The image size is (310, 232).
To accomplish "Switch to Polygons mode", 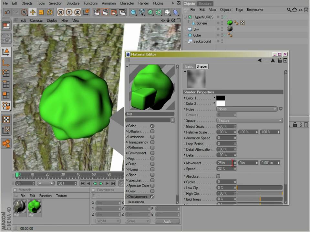I will [6, 95].
